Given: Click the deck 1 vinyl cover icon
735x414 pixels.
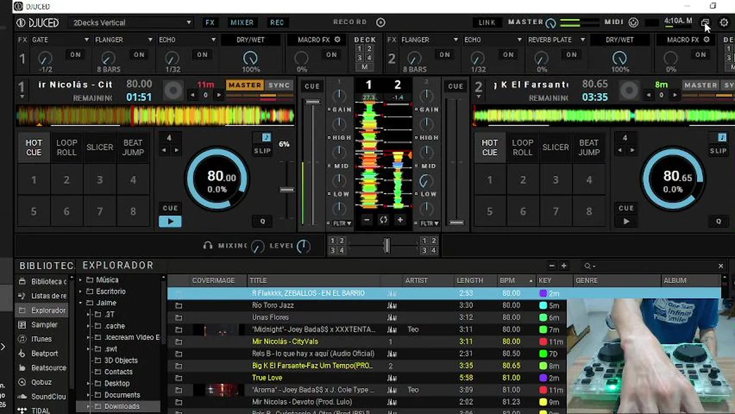Looking at the screenshot, I should coord(173,91).
